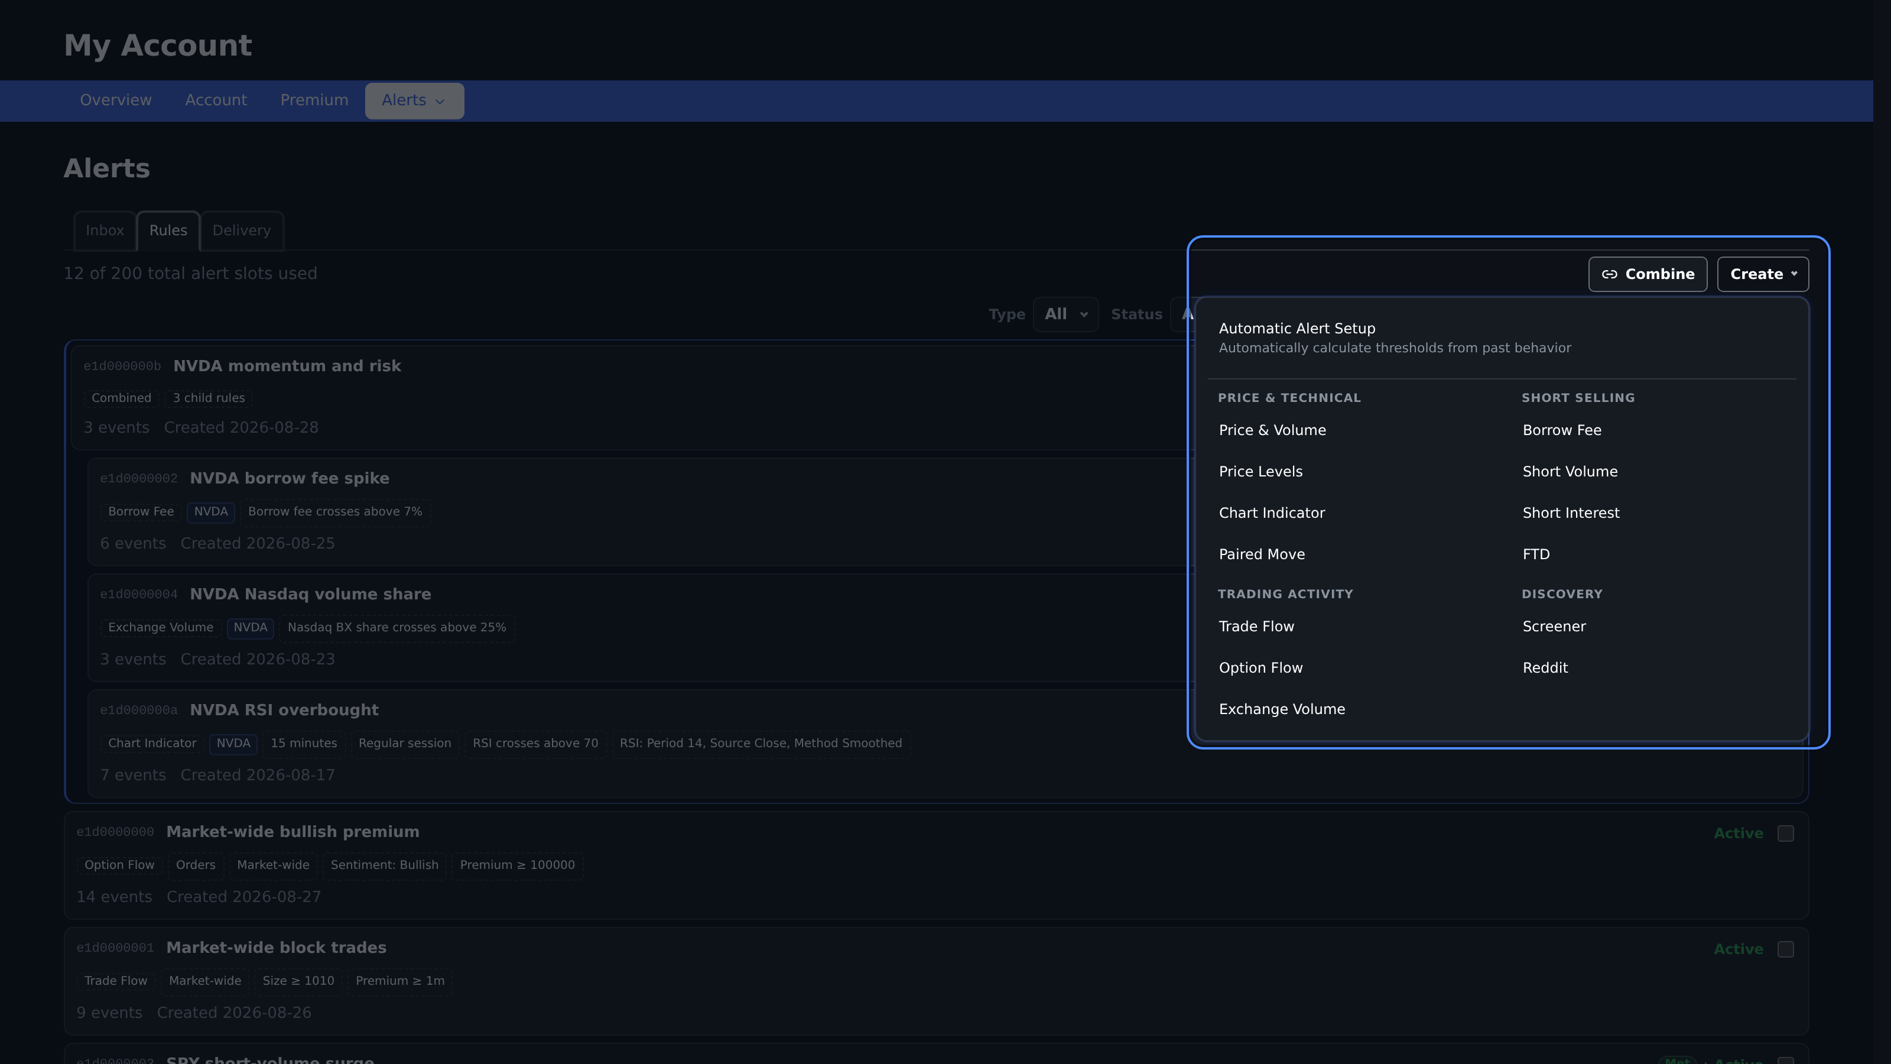Click the NVDA borrow fee spike rule
1891x1064 pixels.
click(x=289, y=478)
